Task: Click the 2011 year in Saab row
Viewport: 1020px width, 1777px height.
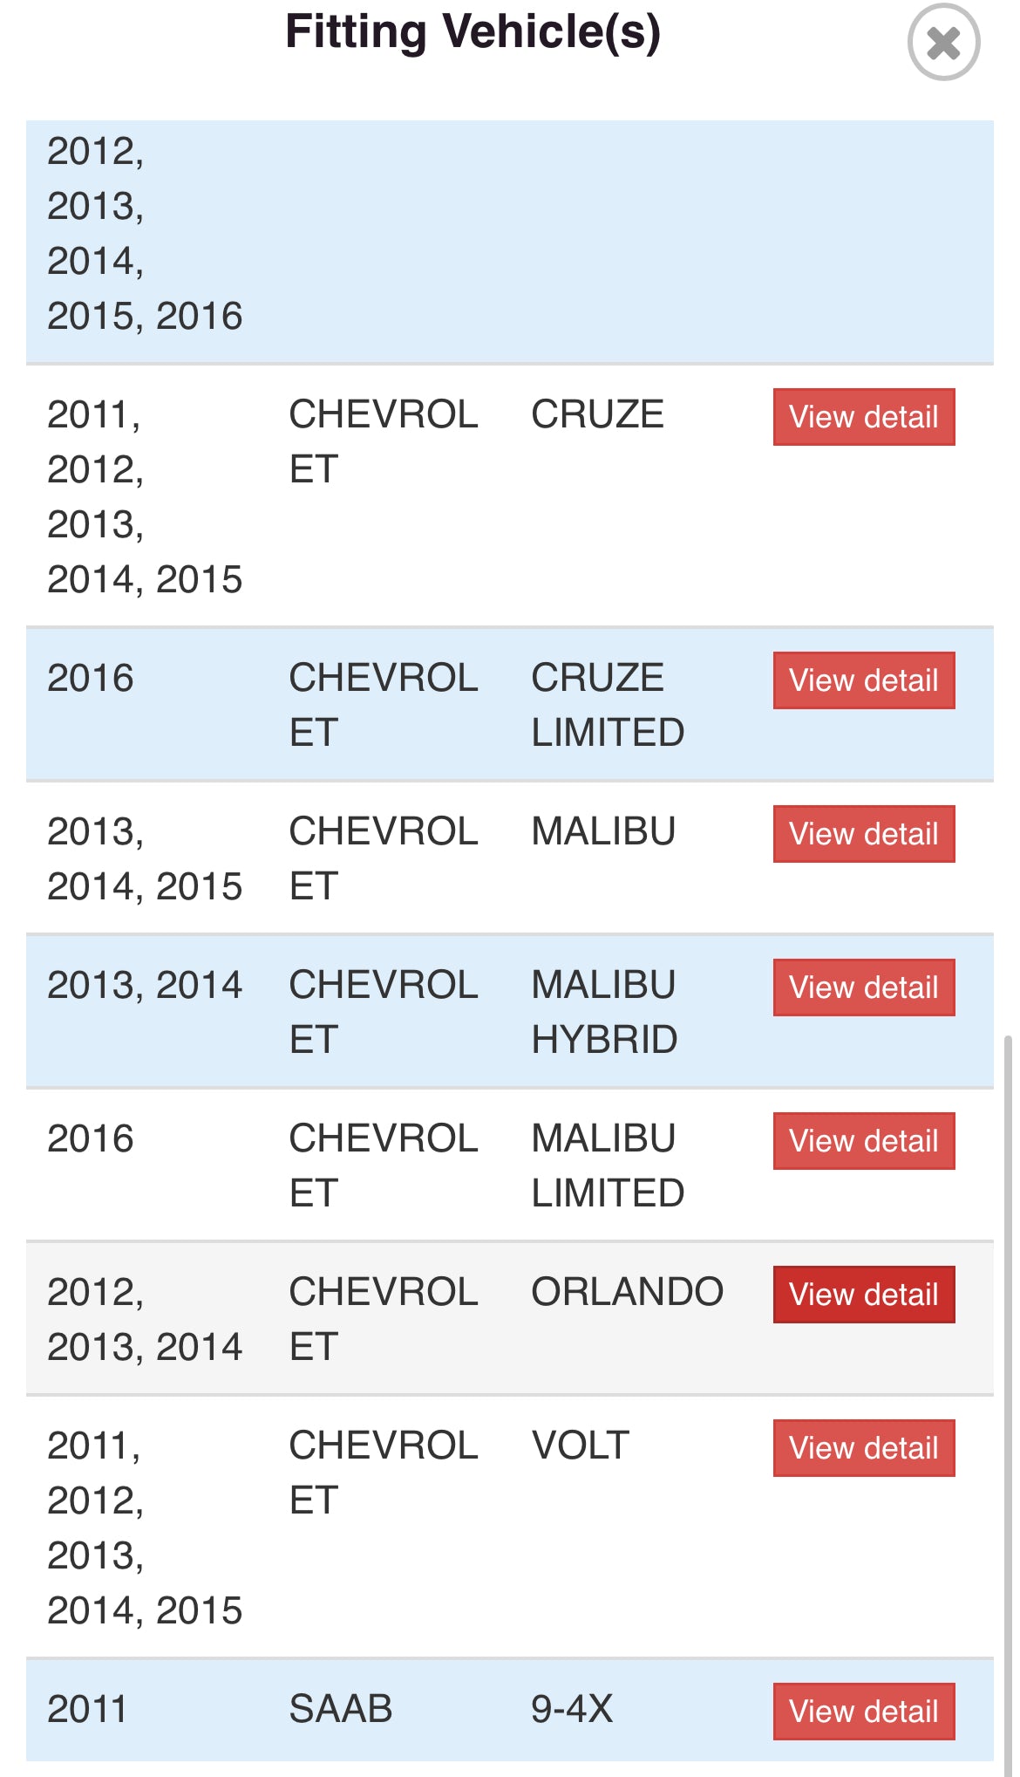Action: pos(87,1709)
